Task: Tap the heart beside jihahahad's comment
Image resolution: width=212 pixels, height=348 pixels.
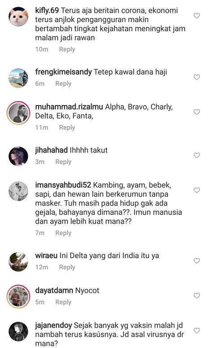Action: tap(196, 155)
